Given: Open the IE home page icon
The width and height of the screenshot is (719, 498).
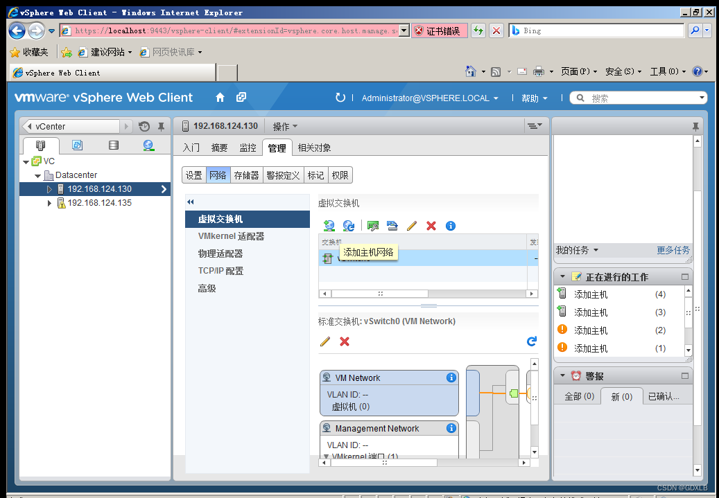Looking at the screenshot, I should [471, 71].
